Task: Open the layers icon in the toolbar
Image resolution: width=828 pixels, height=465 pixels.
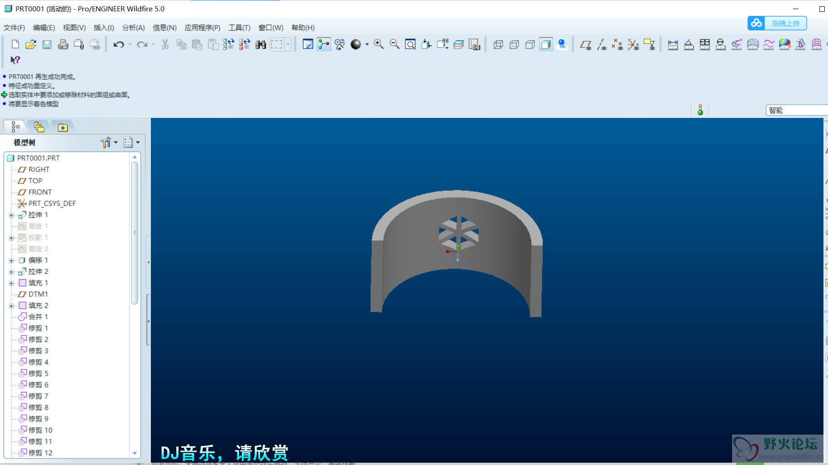Action: pos(459,44)
